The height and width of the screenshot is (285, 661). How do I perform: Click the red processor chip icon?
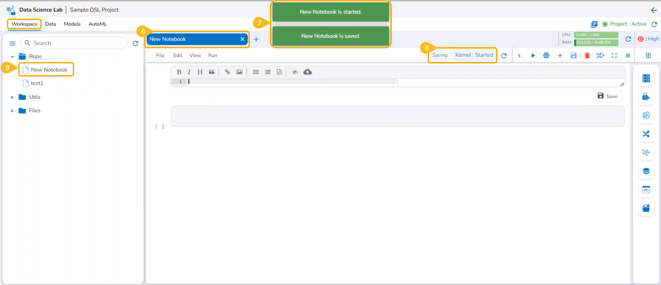point(641,39)
